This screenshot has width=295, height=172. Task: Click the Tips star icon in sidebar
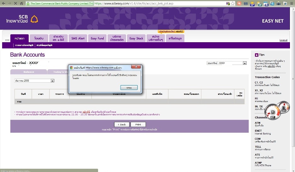(257, 55)
